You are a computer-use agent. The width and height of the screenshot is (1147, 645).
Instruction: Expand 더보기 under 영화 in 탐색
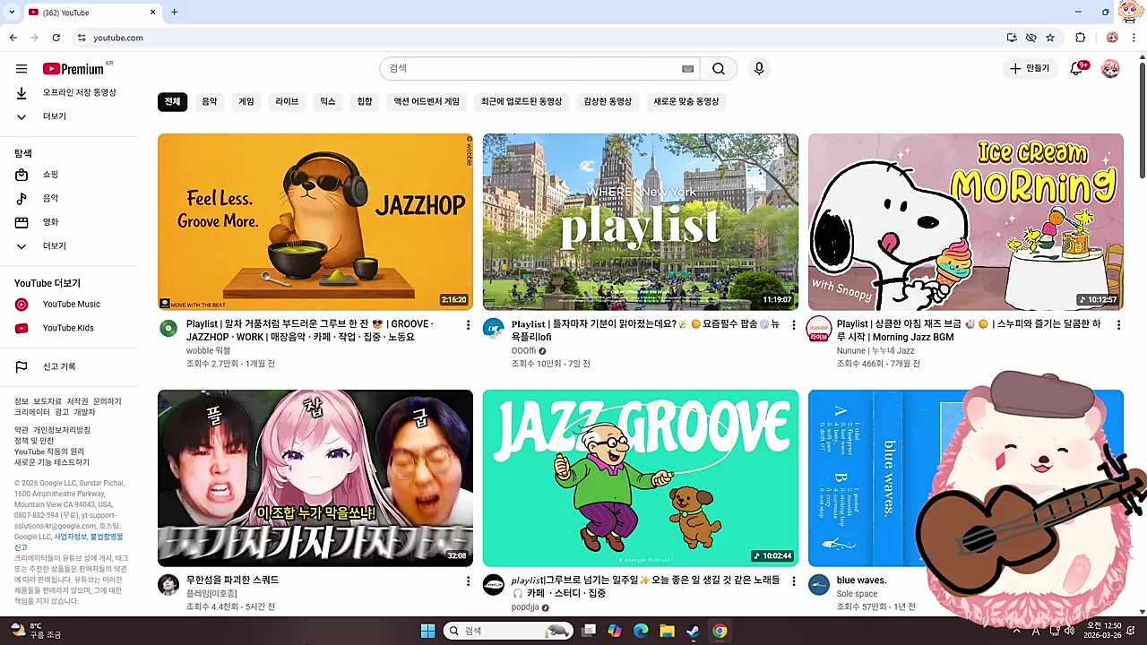pyautogui.click(x=69, y=246)
